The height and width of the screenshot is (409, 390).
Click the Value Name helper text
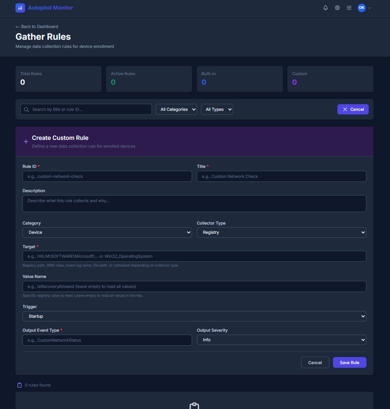point(83,296)
